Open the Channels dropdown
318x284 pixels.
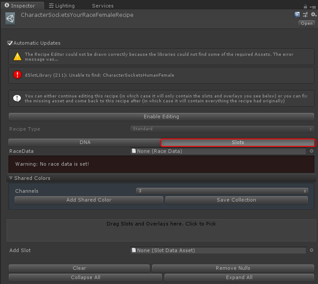click(x=222, y=191)
